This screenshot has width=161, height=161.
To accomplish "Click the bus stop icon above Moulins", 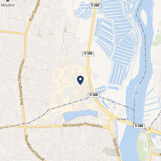I will tap(8, 1).
